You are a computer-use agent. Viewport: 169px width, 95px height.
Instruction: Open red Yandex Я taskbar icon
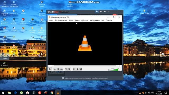pos(40,93)
